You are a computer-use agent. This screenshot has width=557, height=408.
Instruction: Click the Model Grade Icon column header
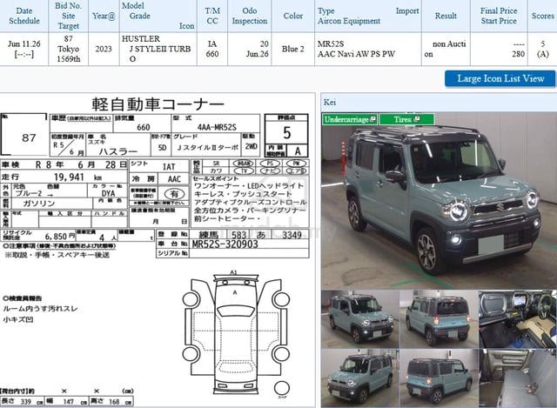point(158,16)
